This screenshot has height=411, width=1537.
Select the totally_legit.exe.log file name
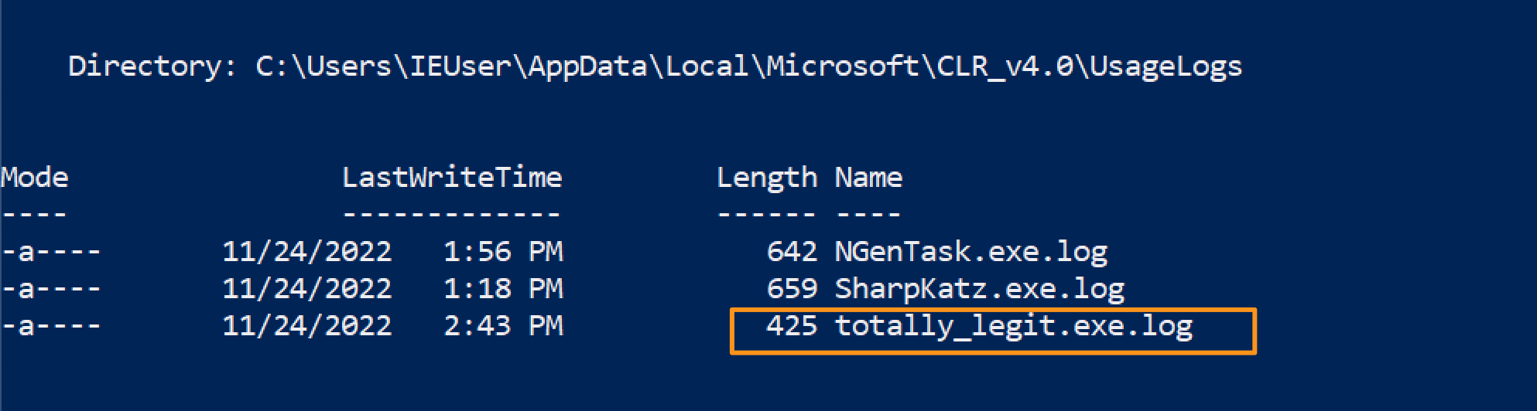[1013, 326]
